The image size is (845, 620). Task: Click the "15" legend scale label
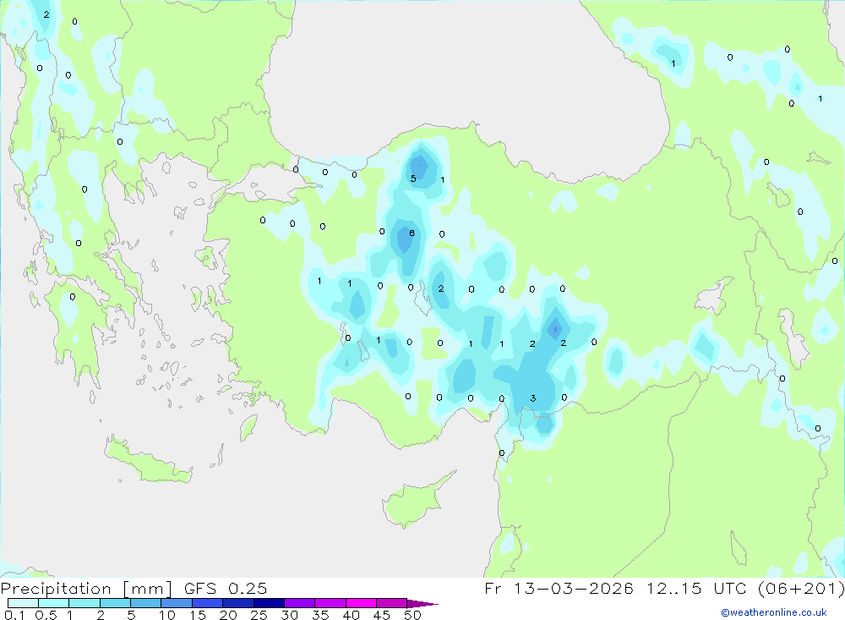[198, 615]
